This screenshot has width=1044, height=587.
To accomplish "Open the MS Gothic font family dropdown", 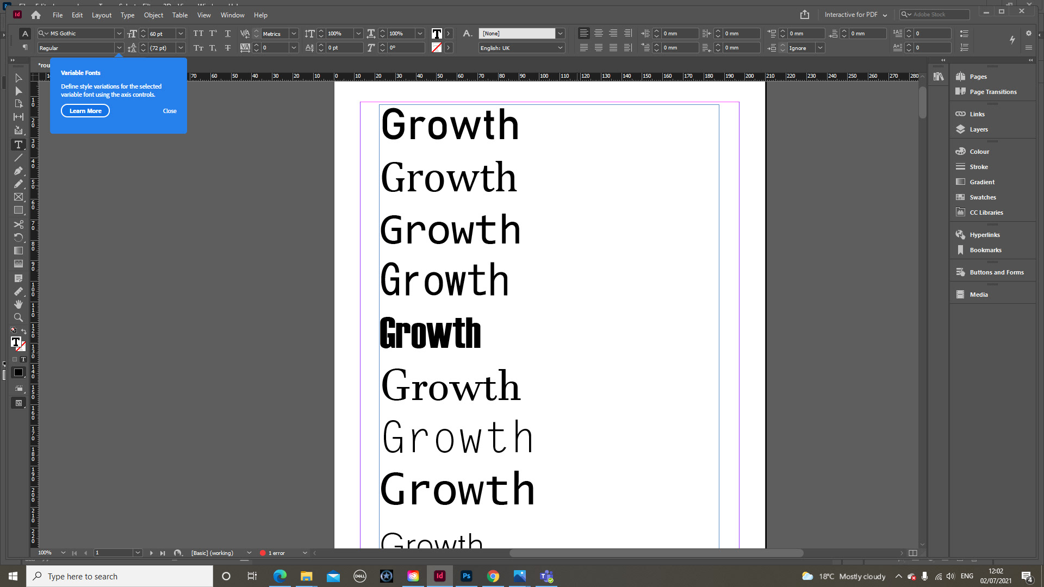I will click(119, 34).
